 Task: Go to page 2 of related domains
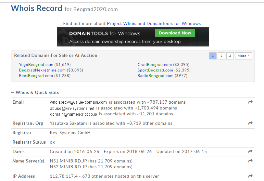pyautogui.click(x=221, y=56)
